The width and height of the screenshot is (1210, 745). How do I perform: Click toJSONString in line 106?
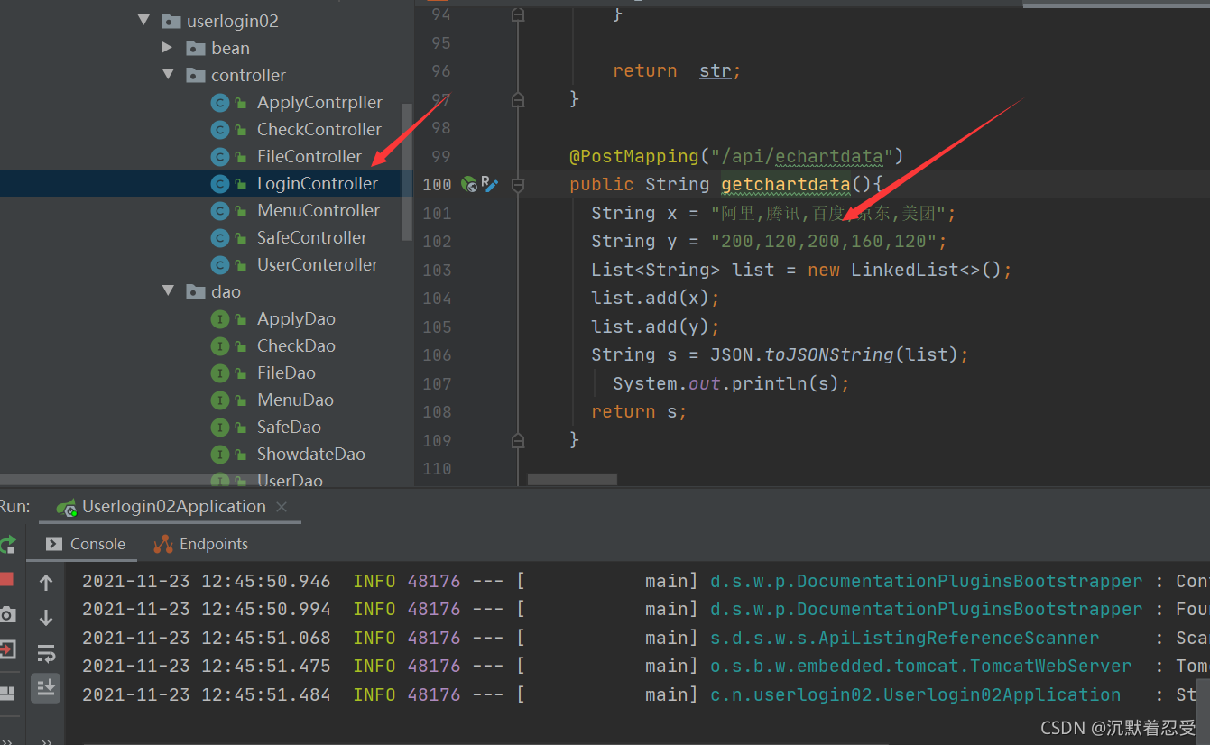[x=829, y=354]
